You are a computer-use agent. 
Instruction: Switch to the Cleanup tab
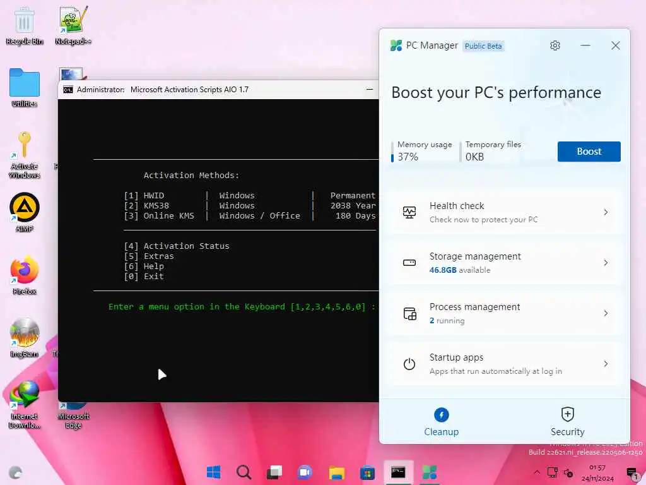tap(441, 421)
